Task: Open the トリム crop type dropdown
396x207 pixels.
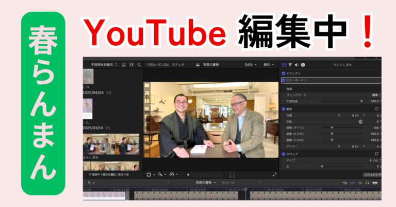Action: pos(375,160)
